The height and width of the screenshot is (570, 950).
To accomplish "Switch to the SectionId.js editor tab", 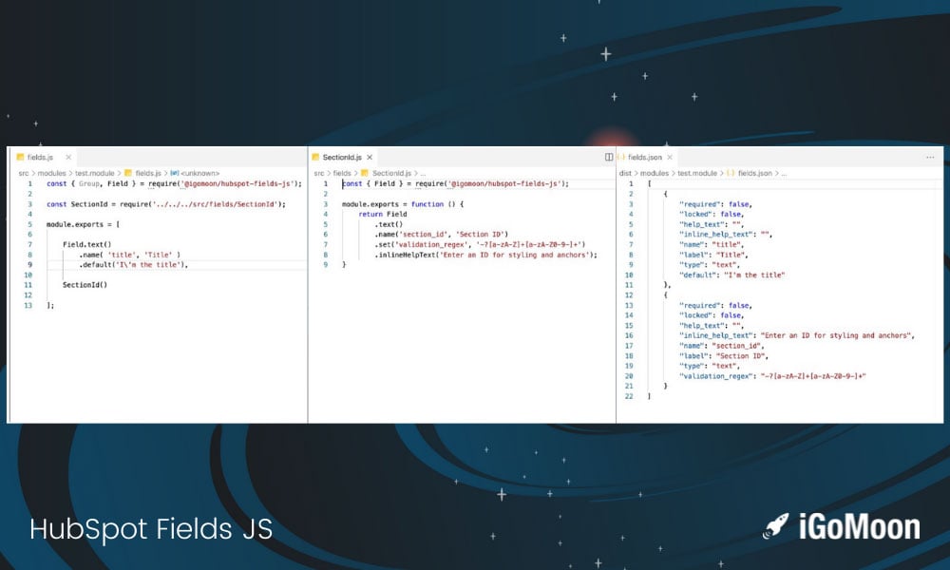I will (342, 158).
